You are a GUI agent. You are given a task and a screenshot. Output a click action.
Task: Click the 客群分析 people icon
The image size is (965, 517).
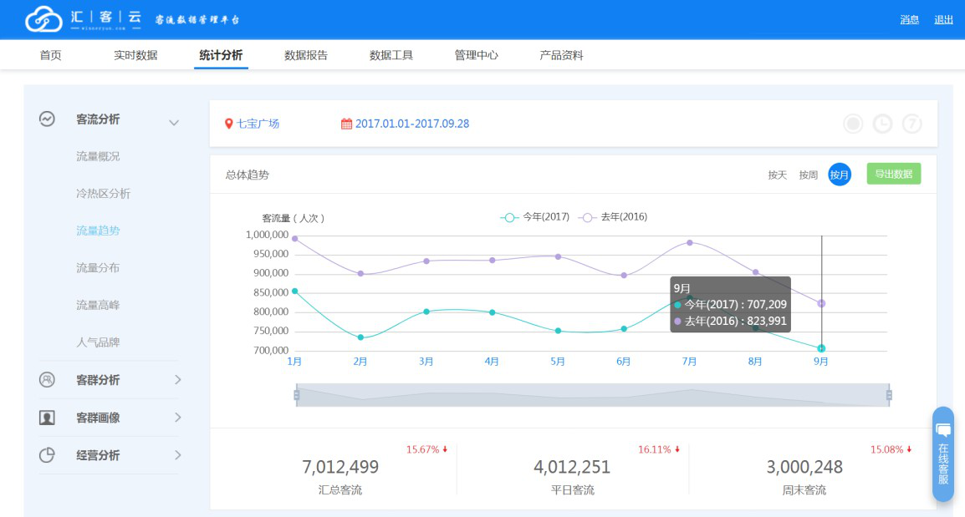[x=48, y=380]
